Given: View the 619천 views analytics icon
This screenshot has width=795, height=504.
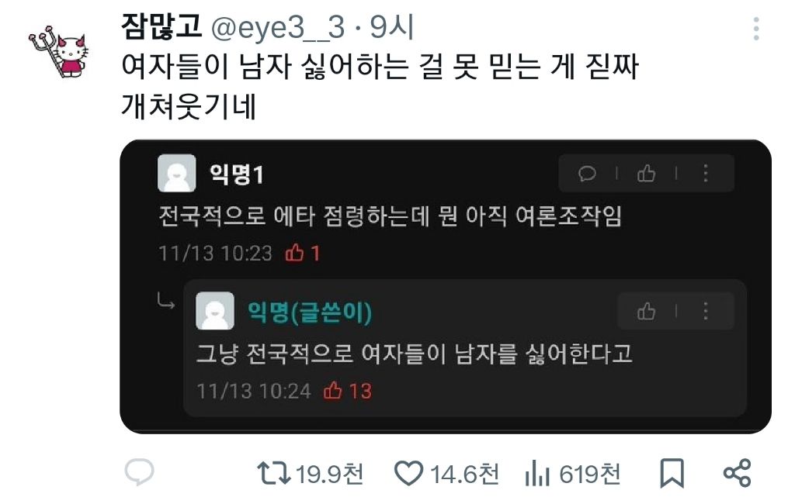Looking at the screenshot, I should (537, 475).
